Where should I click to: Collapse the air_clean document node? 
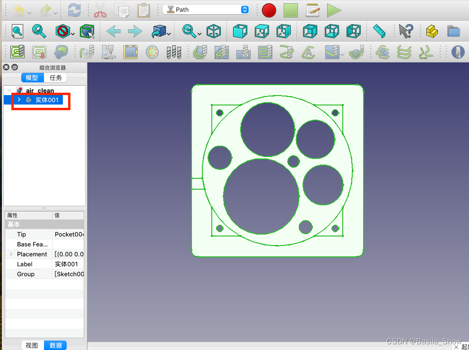coord(9,90)
